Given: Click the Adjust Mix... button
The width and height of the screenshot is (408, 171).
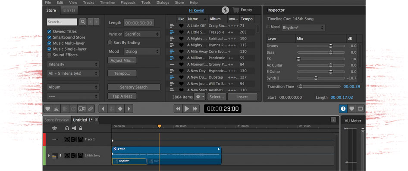Looking at the screenshot, I should tap(122, 61).
